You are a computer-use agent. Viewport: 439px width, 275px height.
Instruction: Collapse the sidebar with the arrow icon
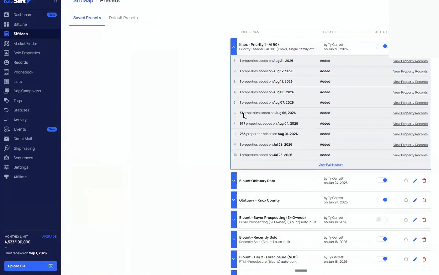(x=55, y=1)
